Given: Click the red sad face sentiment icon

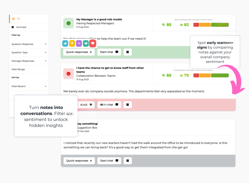Looking at the screenshot, I should [x=68, y=74].
